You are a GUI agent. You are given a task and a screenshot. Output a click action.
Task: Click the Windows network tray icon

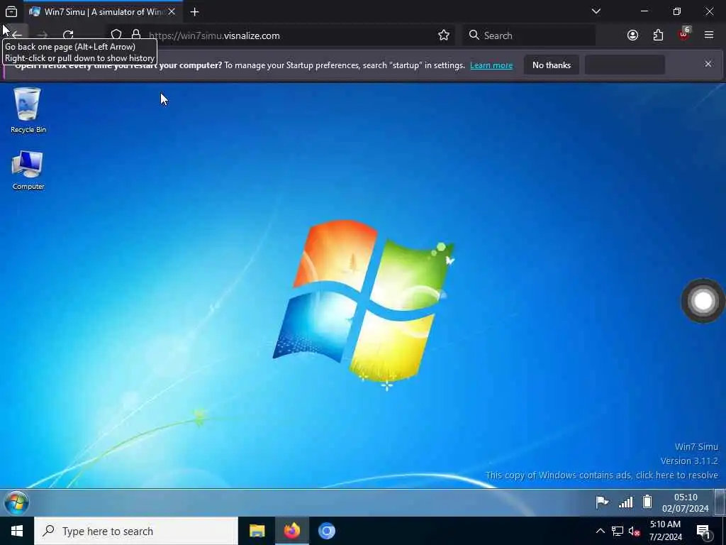click(618, 531)
